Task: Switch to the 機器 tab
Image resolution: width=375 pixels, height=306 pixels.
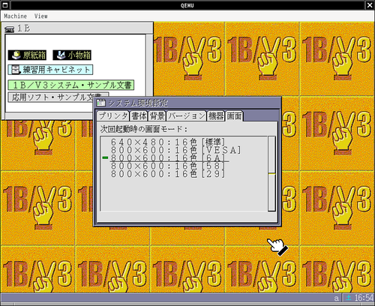Action: (x=216, y=116)
